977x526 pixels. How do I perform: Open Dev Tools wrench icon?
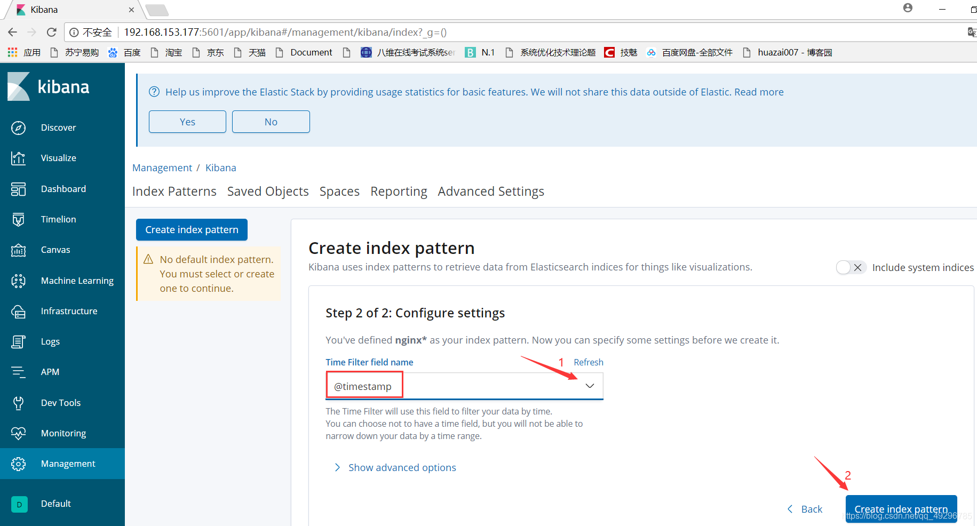point(19,403)
